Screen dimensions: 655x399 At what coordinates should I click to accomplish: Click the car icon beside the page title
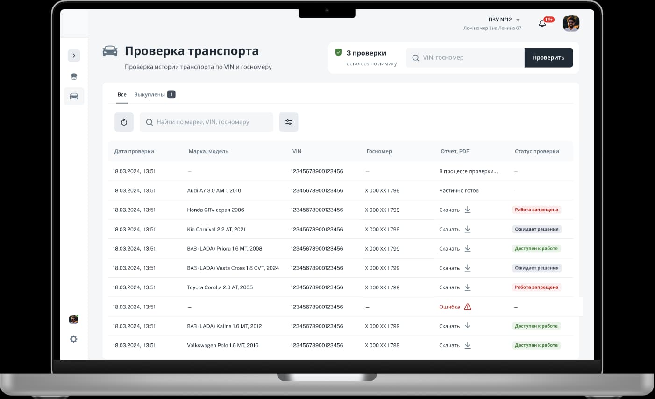coord(110,51)
